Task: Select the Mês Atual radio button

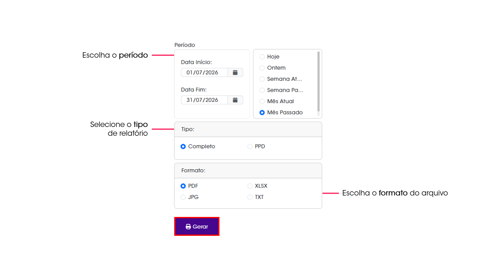Action: click(x=262, y=101)
